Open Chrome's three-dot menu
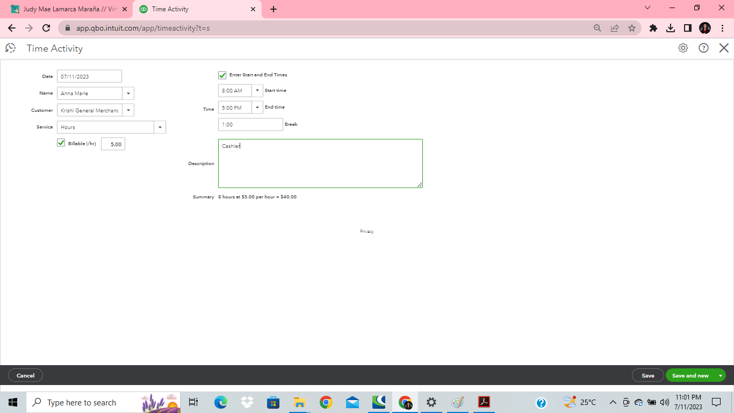734x413 pixels. pos(722,28)
